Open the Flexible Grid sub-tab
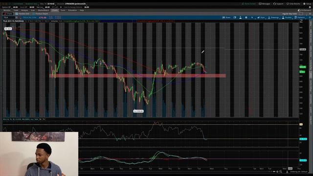Image resolution: width=313 pixels, height=176 pixels. coord(22,14)
